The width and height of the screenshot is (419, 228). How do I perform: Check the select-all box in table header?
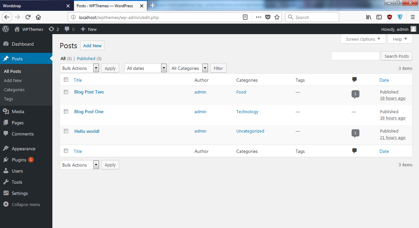coord(66,80)
